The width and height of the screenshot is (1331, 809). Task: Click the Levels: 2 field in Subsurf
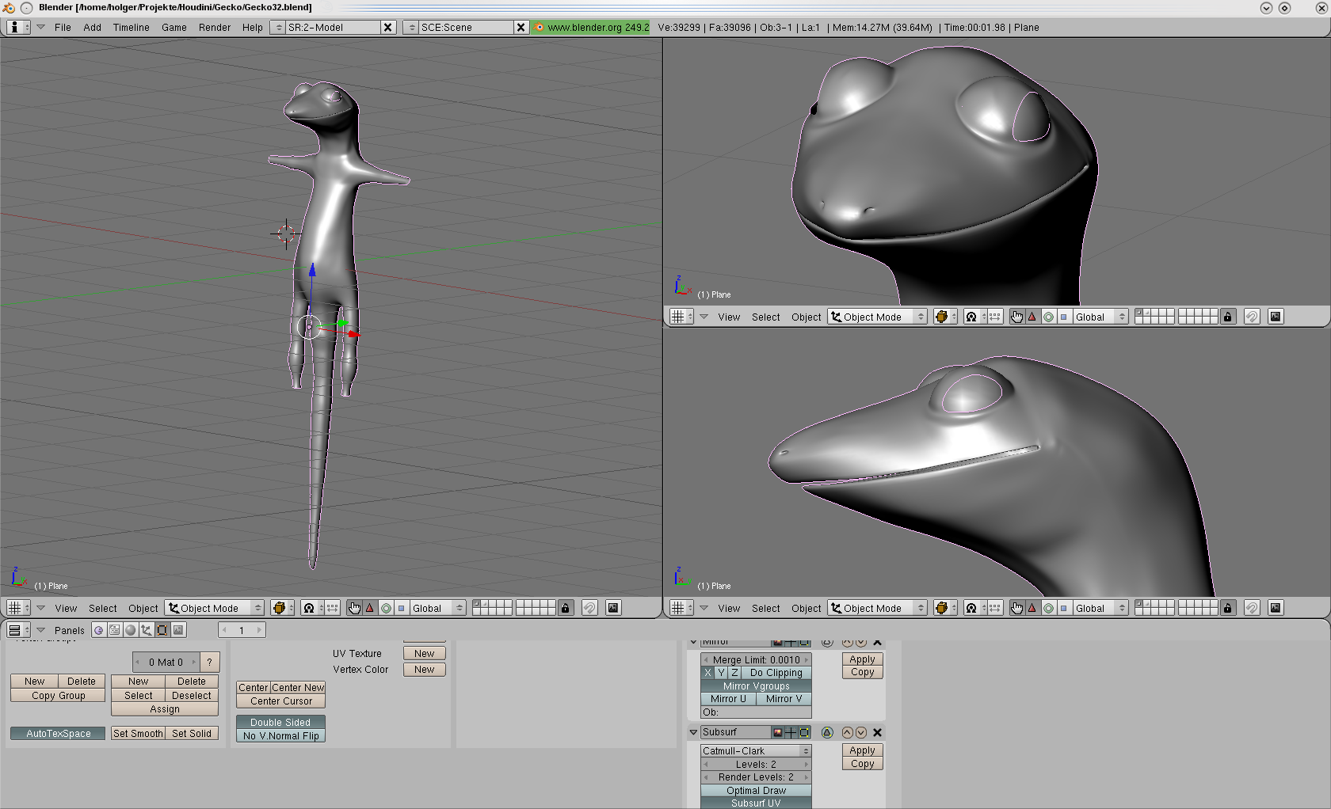click(756, 765)
